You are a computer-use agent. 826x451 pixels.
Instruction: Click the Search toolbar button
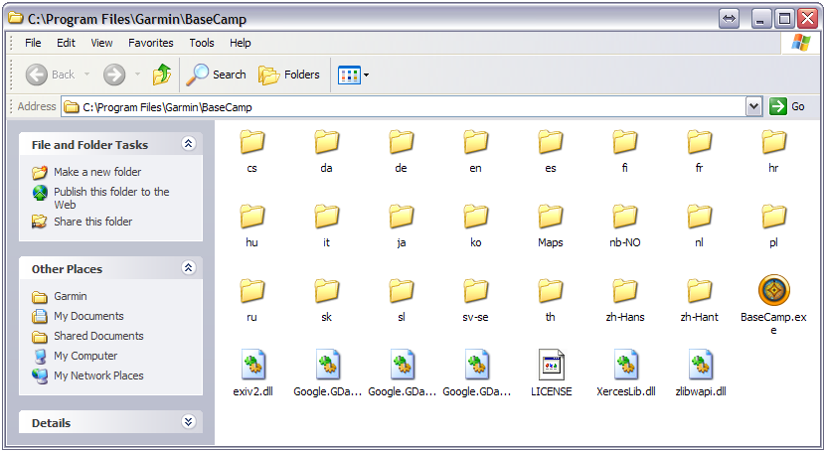point(217,75)
